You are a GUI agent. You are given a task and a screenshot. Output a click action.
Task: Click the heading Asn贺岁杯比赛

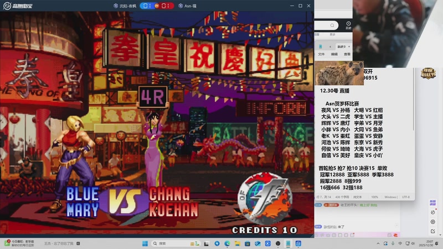pos(342,103)
